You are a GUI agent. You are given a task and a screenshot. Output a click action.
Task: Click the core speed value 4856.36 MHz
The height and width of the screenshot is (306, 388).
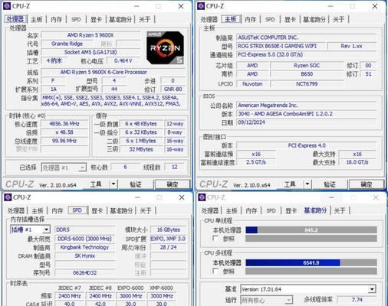point(64,124)
